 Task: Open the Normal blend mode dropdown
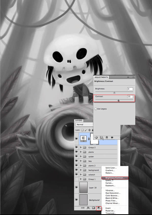click(84, 124)
